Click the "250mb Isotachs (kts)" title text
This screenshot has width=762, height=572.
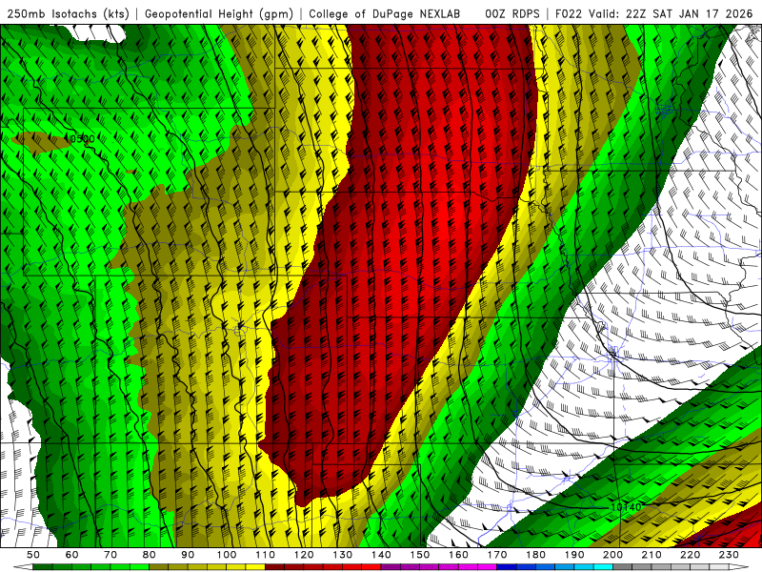coord(68,14)
